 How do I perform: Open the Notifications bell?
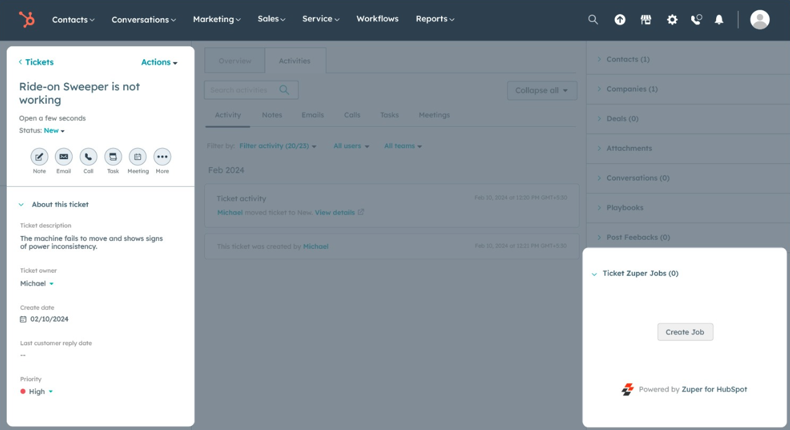pos(719,19)
